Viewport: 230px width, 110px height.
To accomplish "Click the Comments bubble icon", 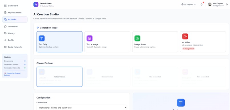I will [5, 27].
